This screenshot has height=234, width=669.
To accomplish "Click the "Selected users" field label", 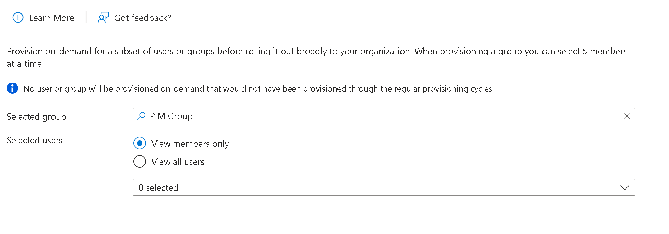I will click(34, 140).
